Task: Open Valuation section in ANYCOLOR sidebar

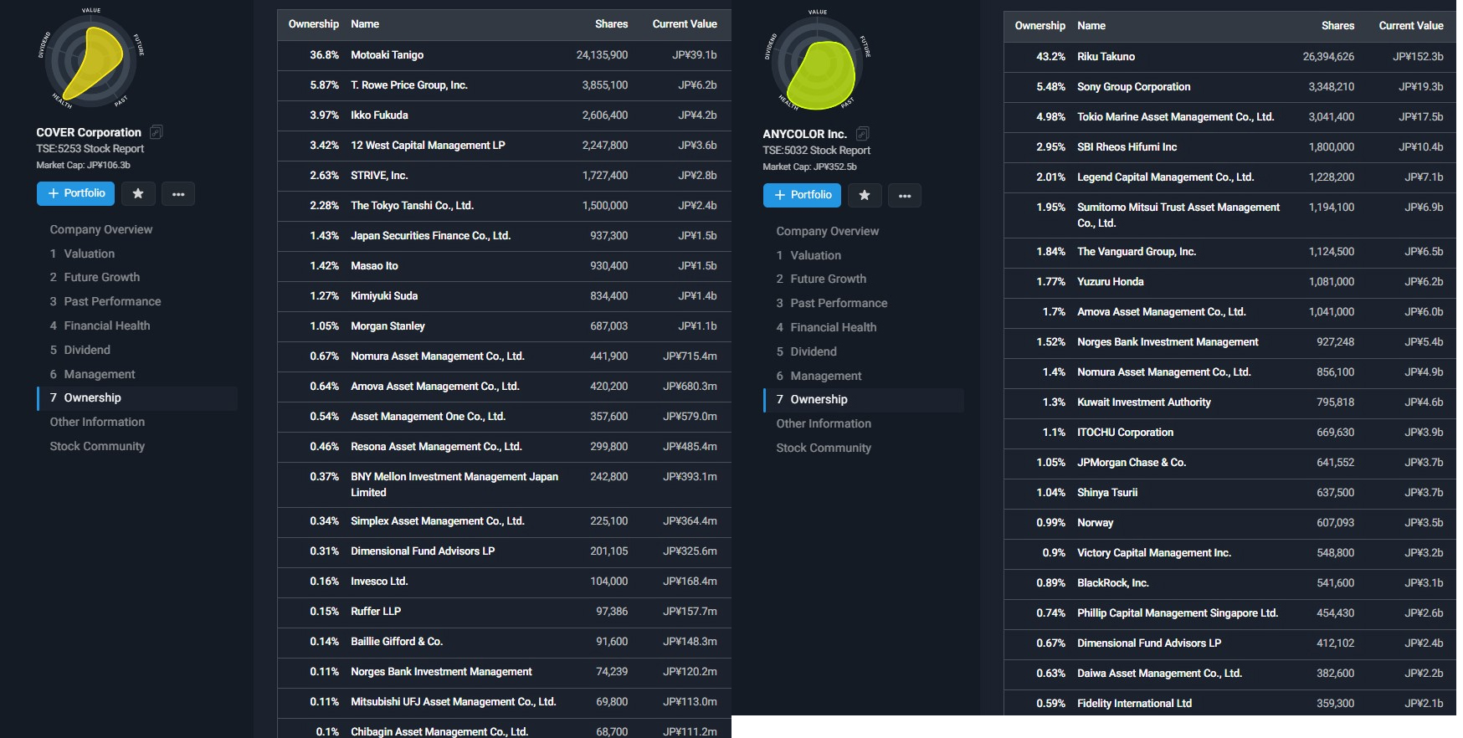Action: [808, 255]
